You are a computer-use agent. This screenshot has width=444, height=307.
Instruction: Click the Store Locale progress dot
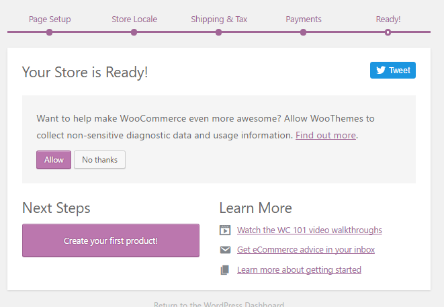[134, 32]
